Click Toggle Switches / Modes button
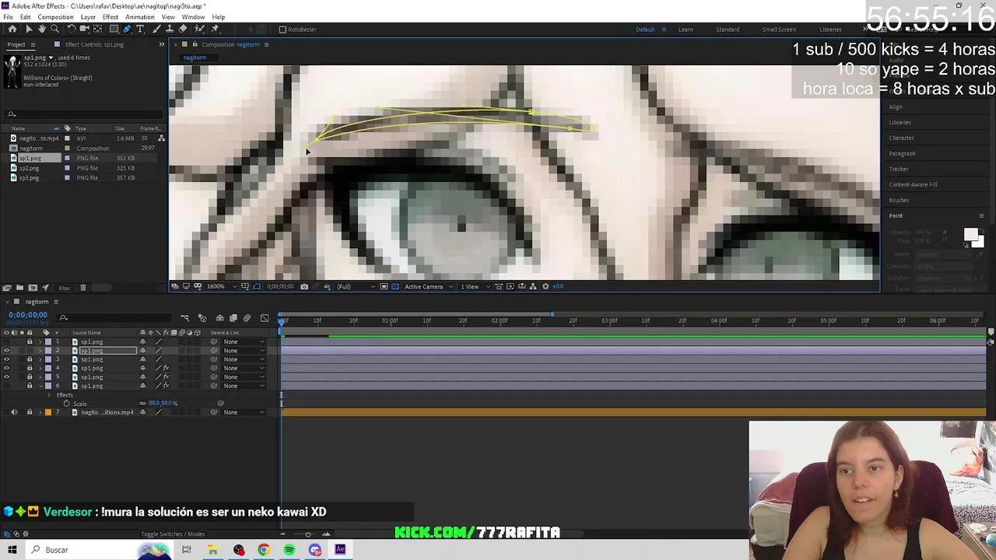The height and width of the screenshot is (560, 996). 173,534
